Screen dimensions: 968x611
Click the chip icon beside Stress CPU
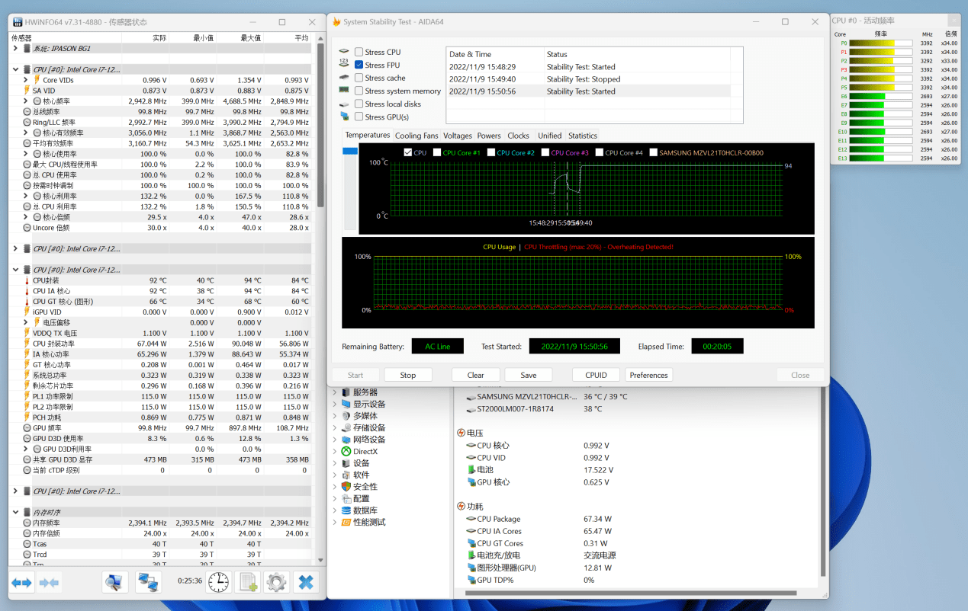(x=344, y=52)
